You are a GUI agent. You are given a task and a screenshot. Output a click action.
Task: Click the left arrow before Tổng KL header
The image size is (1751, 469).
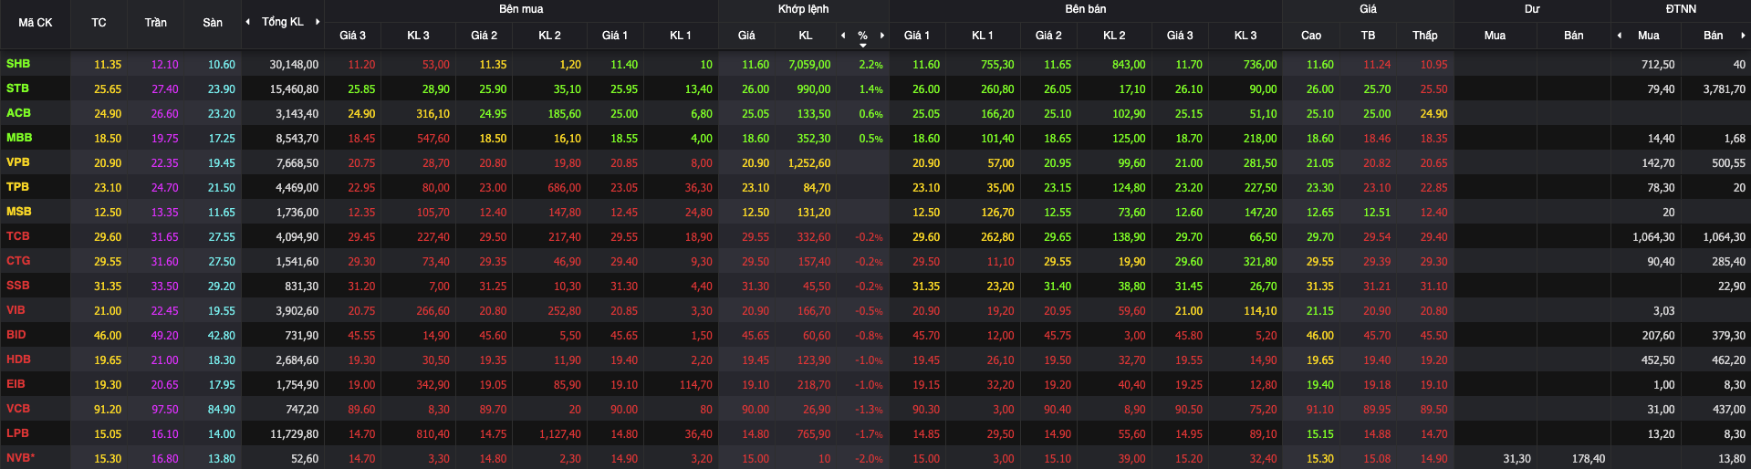tap(247, 22)
